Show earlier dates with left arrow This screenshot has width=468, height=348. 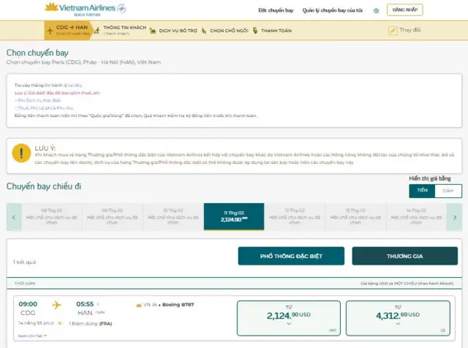[x=14, y=217]
